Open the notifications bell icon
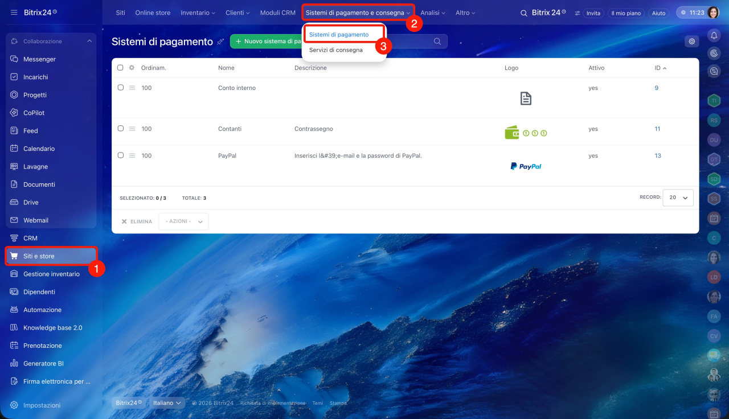 (714, 35)
